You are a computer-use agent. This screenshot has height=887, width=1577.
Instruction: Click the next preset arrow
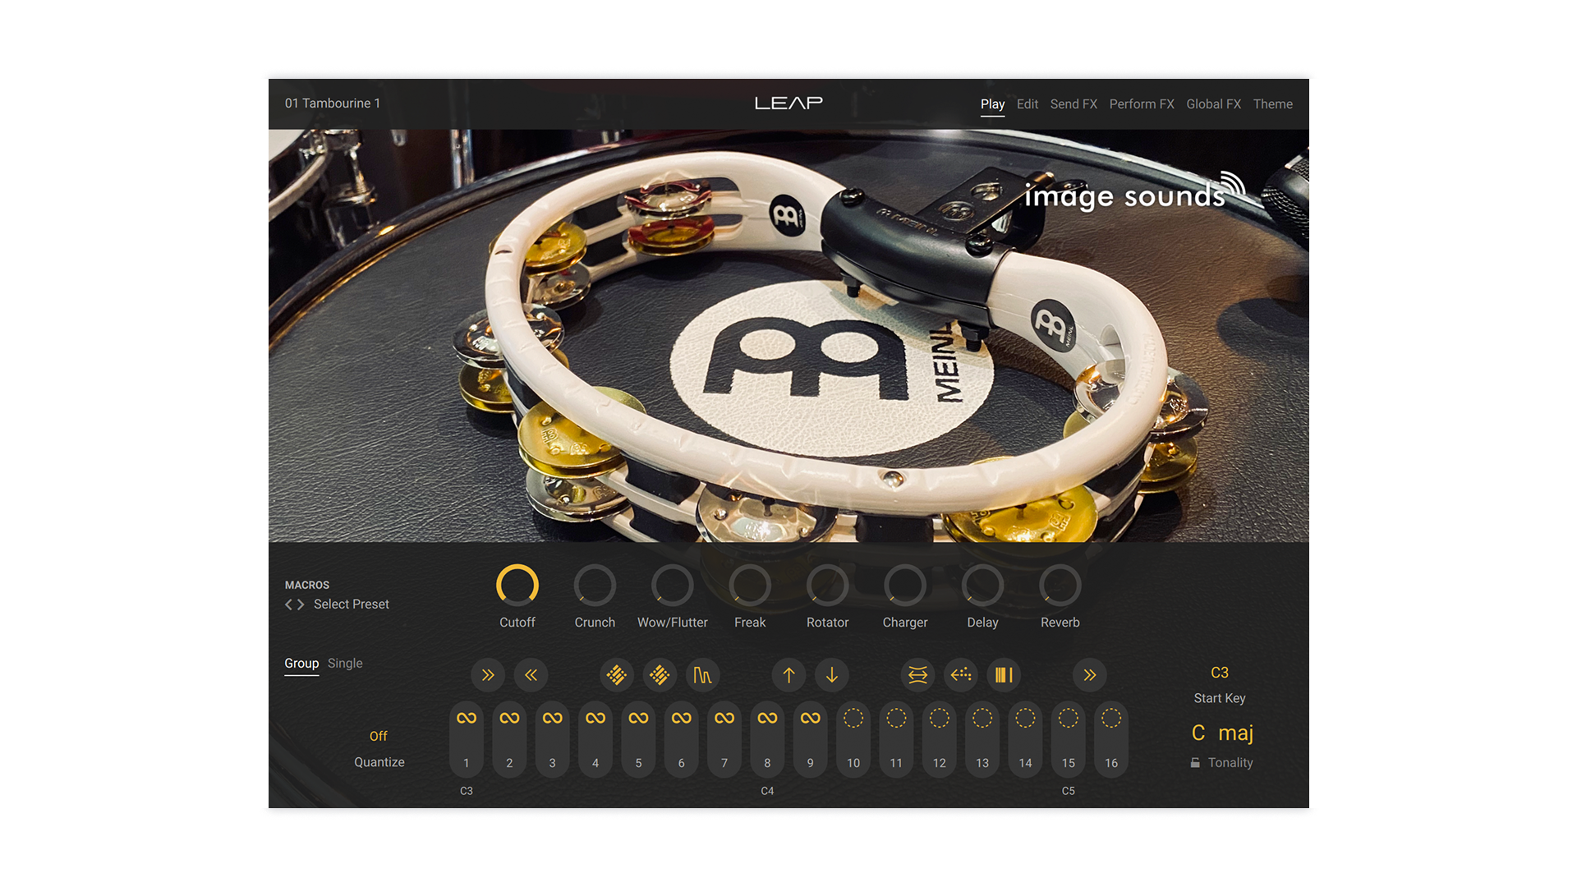click(x=301, y=604)
